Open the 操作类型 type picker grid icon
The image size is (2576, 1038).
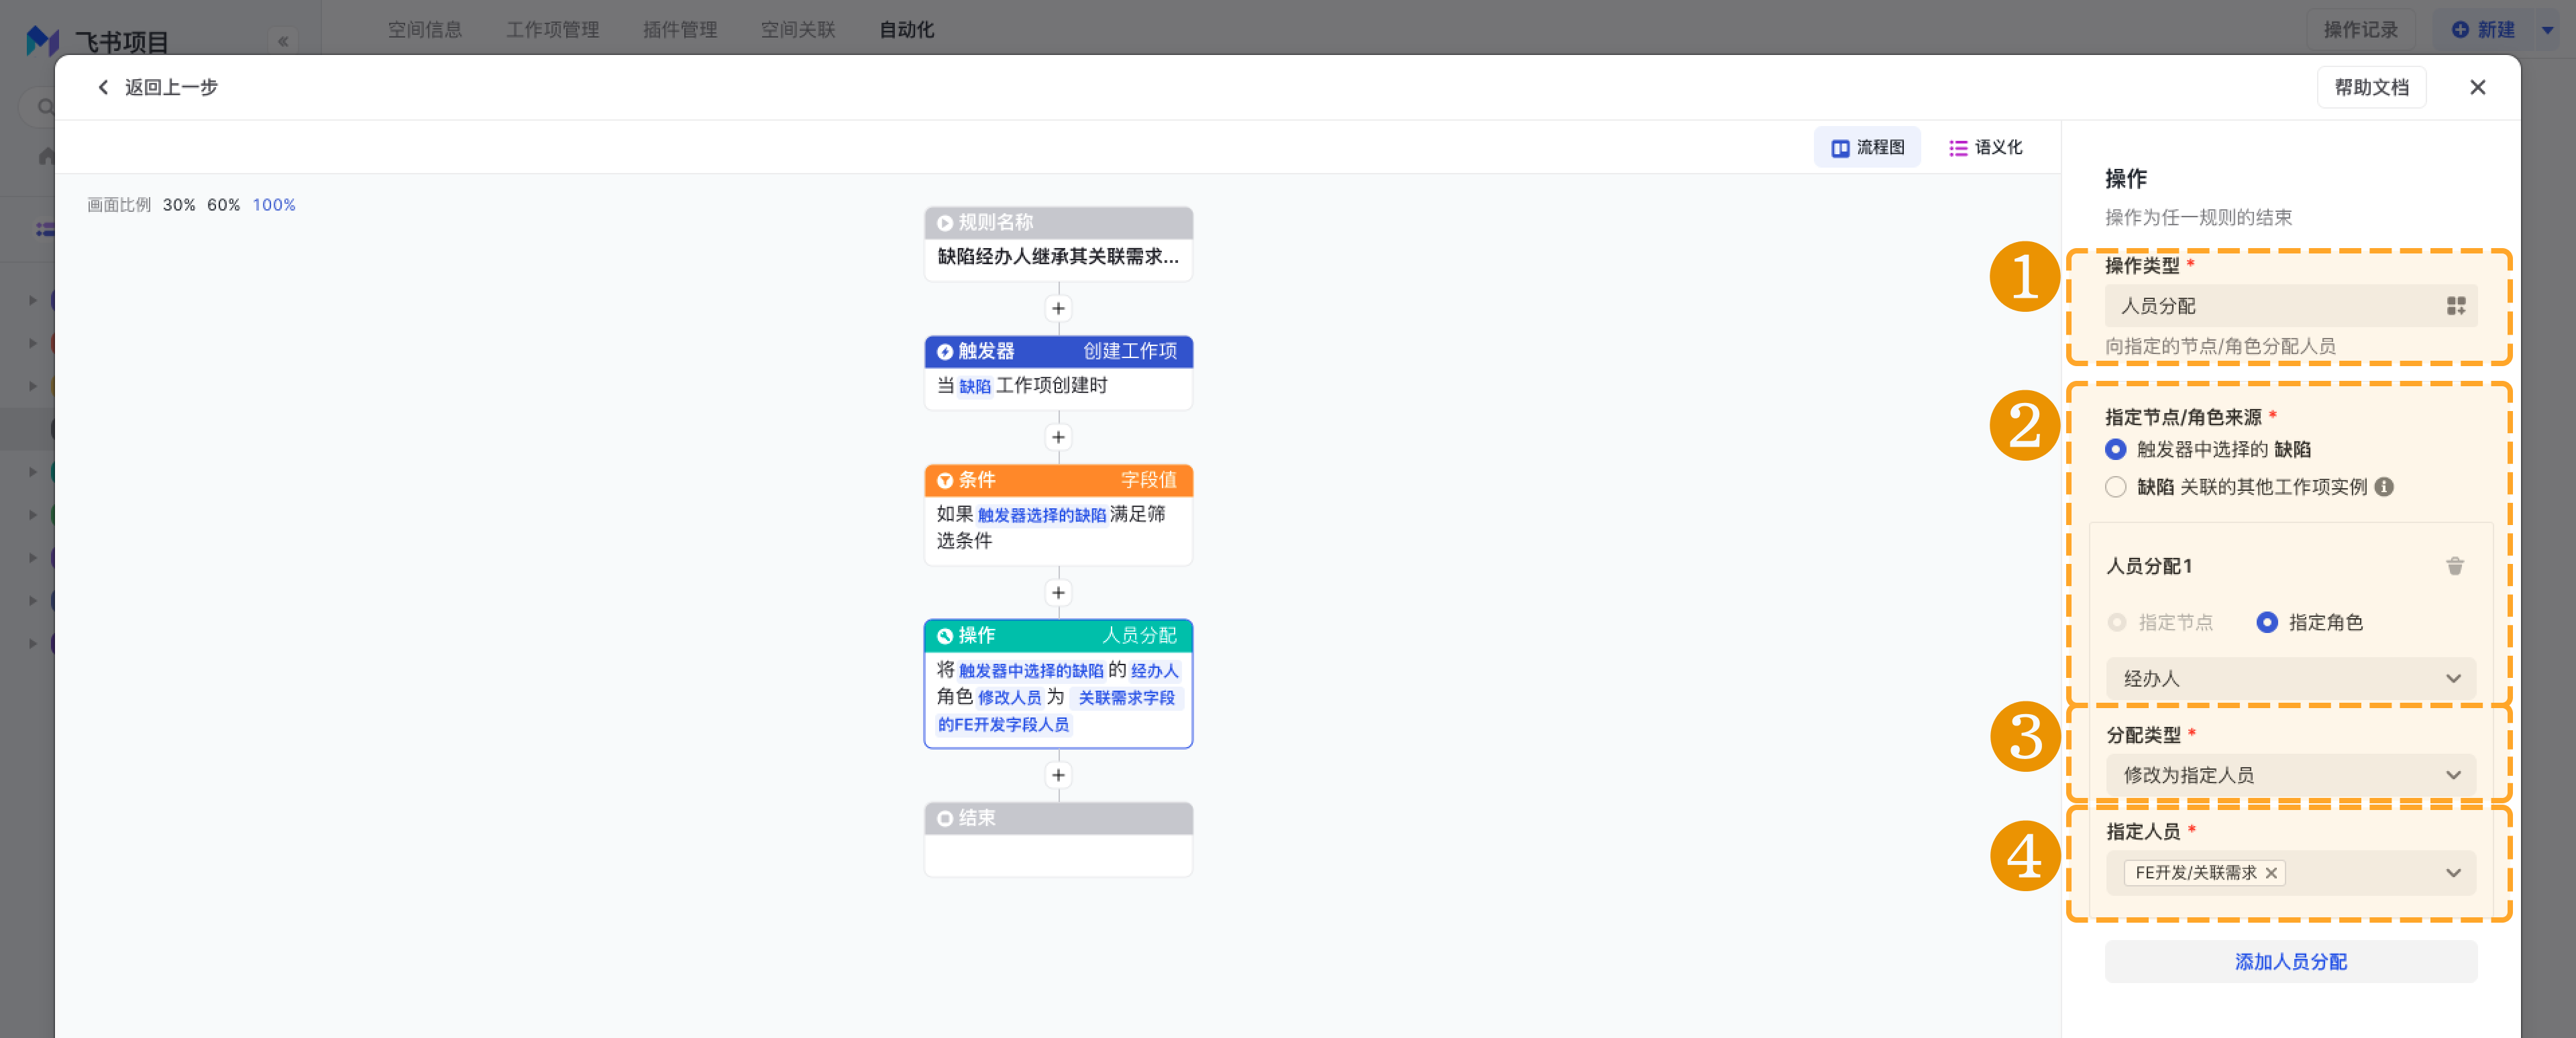tap(2455, 305)
